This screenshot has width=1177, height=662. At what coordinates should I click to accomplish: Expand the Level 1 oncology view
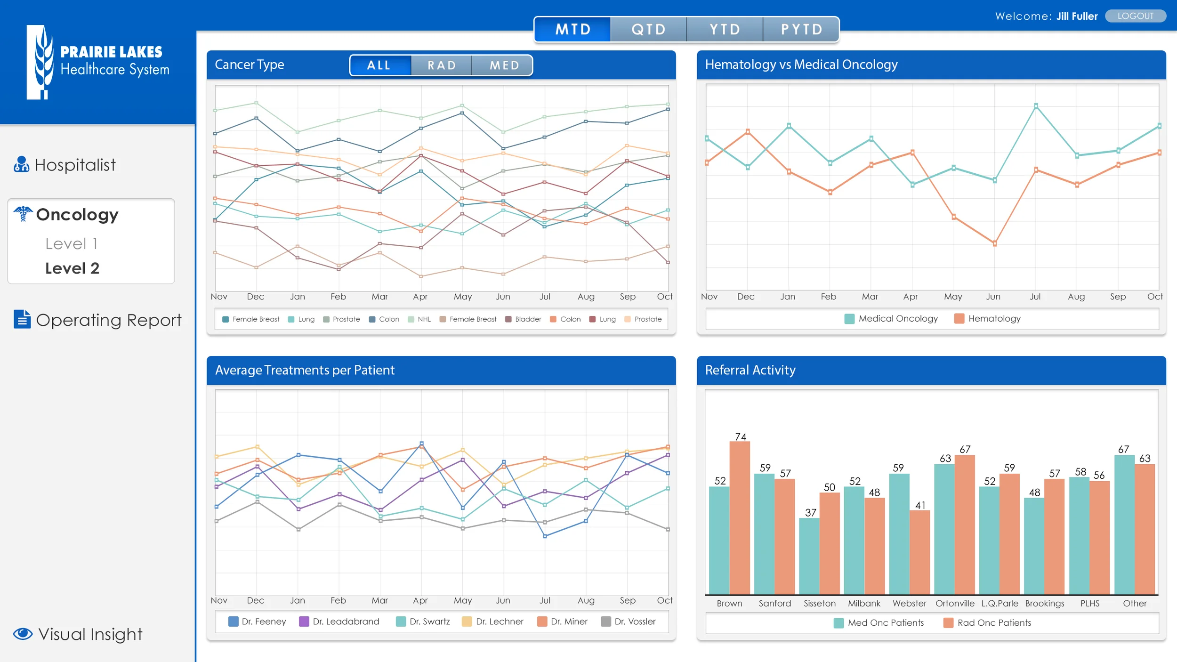72,243
